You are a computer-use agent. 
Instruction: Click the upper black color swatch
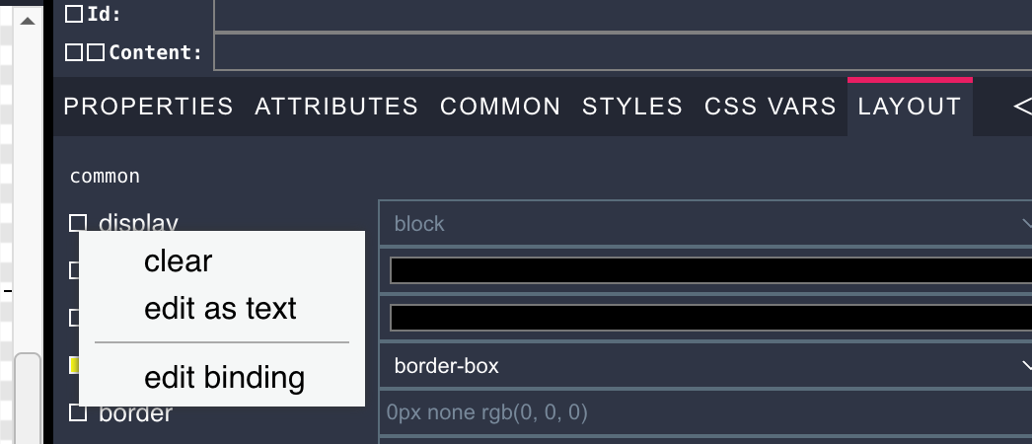[x=710, y=270]
